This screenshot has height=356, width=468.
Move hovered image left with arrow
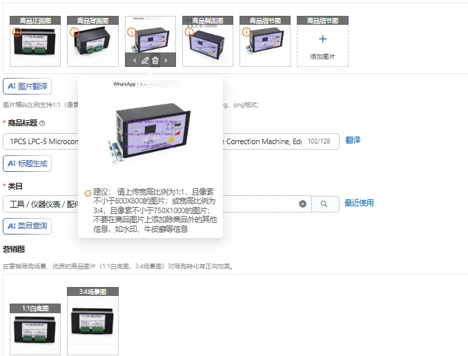tap(135, 61)
